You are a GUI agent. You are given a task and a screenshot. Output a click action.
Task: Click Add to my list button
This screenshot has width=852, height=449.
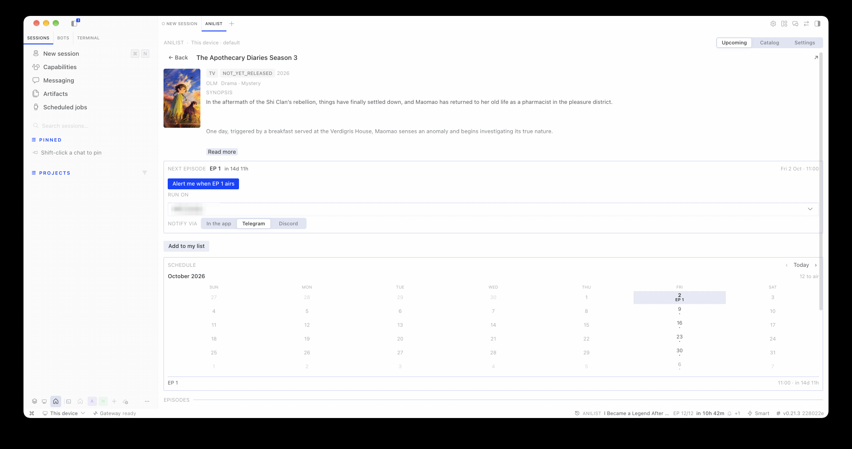[186, 246]
